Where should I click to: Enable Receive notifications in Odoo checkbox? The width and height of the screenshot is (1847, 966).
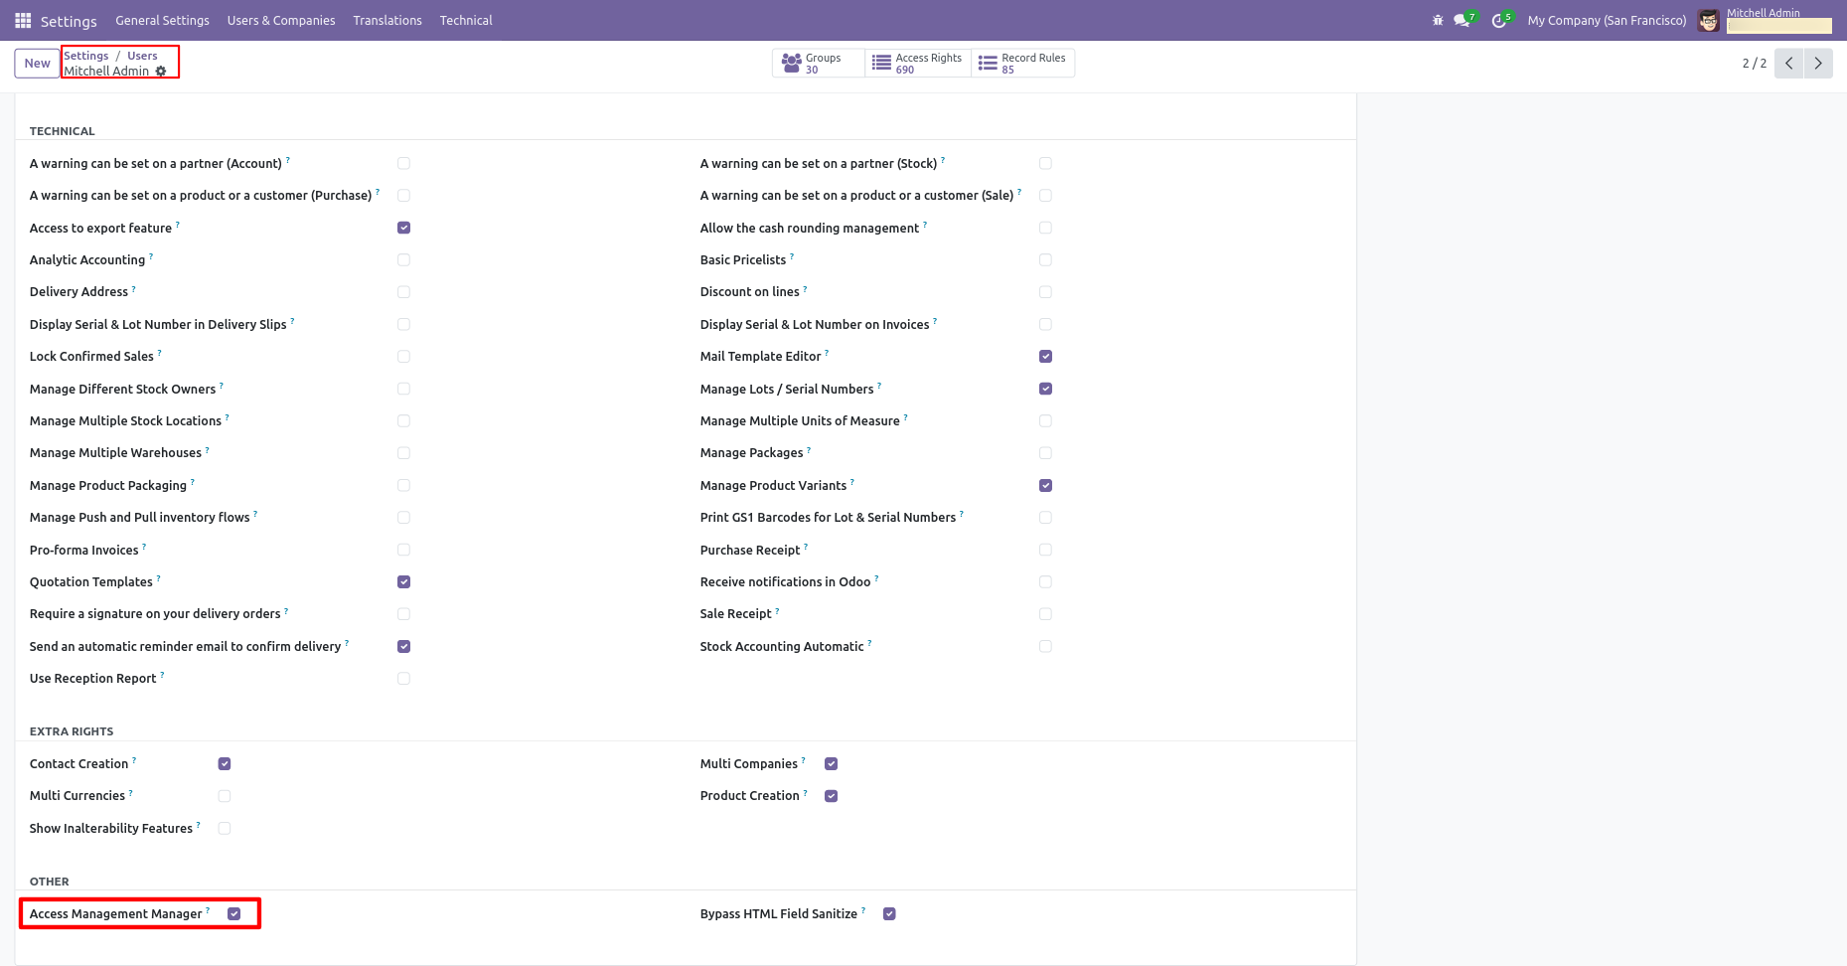pyautogui.click(x=1045, y=581)
